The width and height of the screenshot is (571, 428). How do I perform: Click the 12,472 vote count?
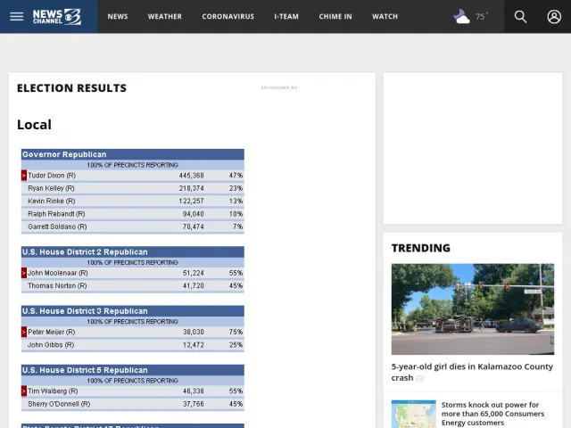193,345
